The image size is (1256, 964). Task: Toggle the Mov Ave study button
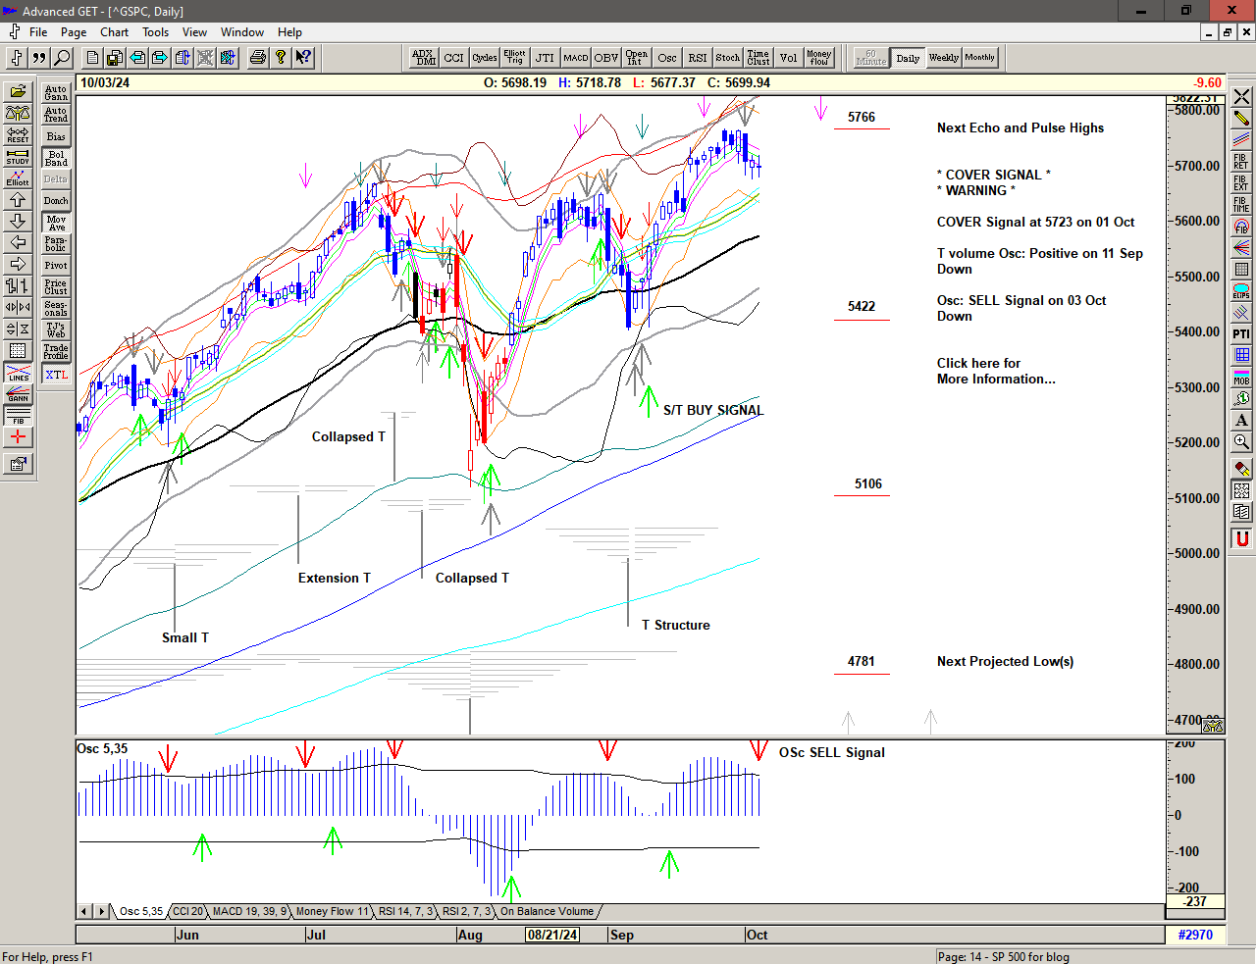(x=56, y=223)
